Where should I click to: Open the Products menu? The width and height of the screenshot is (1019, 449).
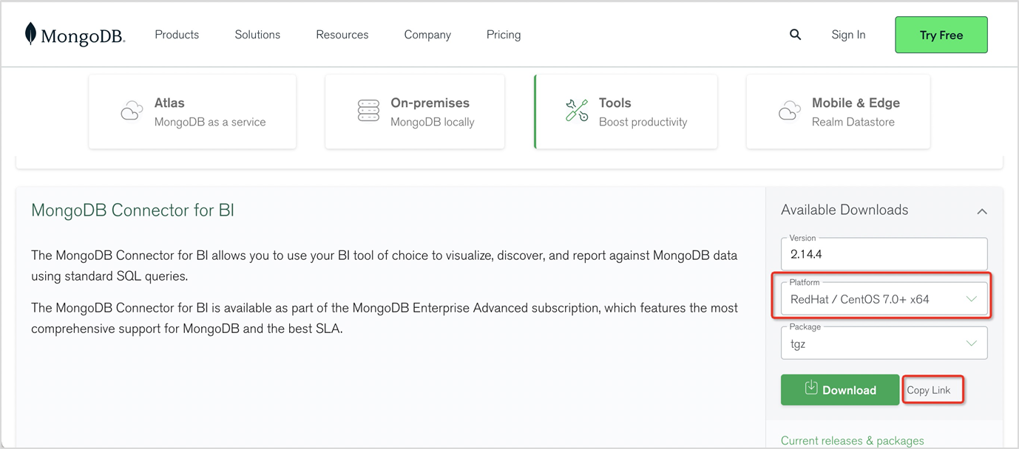(x=177, y=35)
